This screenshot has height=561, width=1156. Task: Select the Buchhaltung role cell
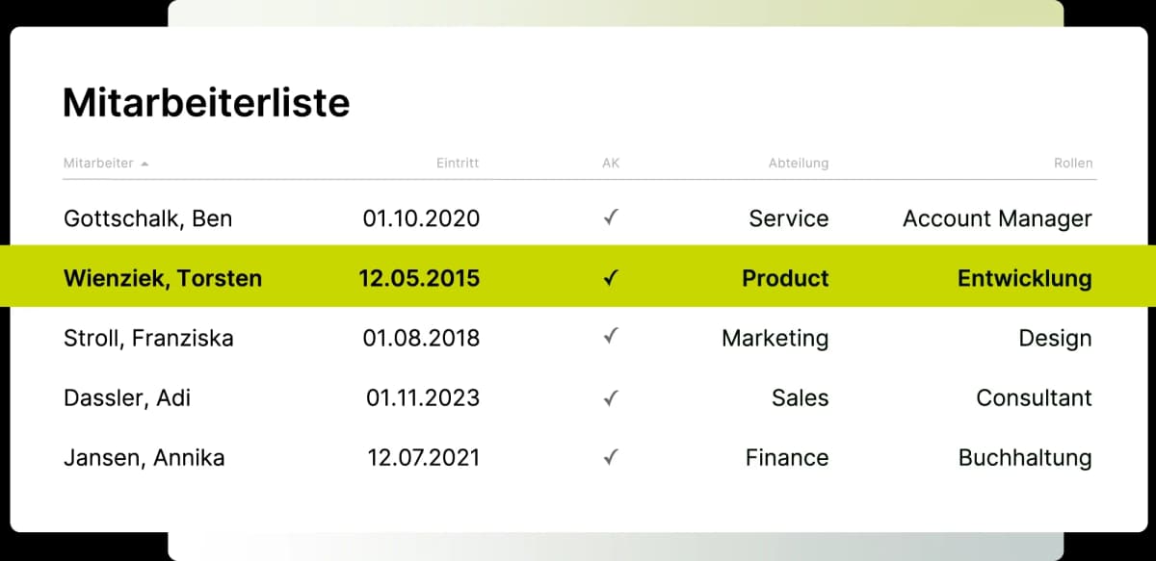(x=1025, y=458)
